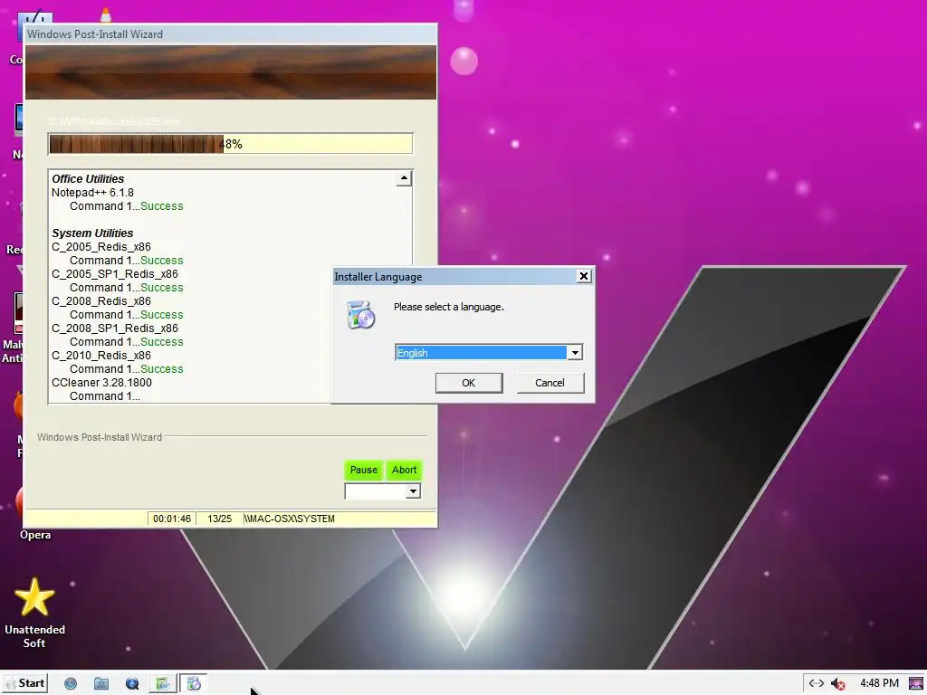
Task: Click the QuickTime icon in taskbar
Action: pos(132,683)
